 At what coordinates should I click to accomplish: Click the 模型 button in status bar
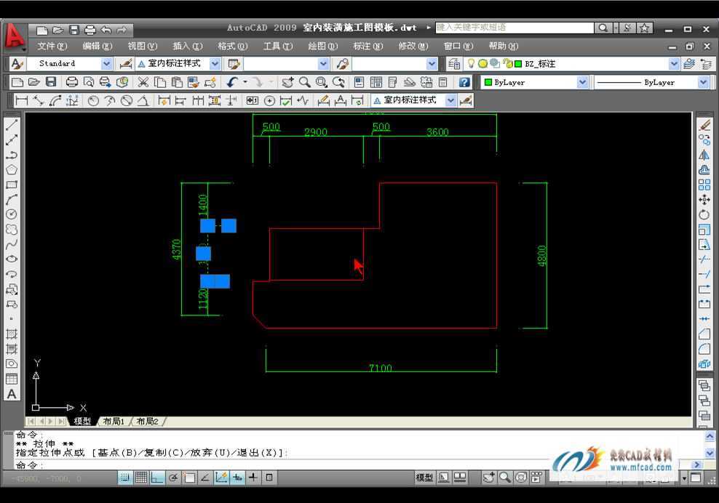(424, 478)
